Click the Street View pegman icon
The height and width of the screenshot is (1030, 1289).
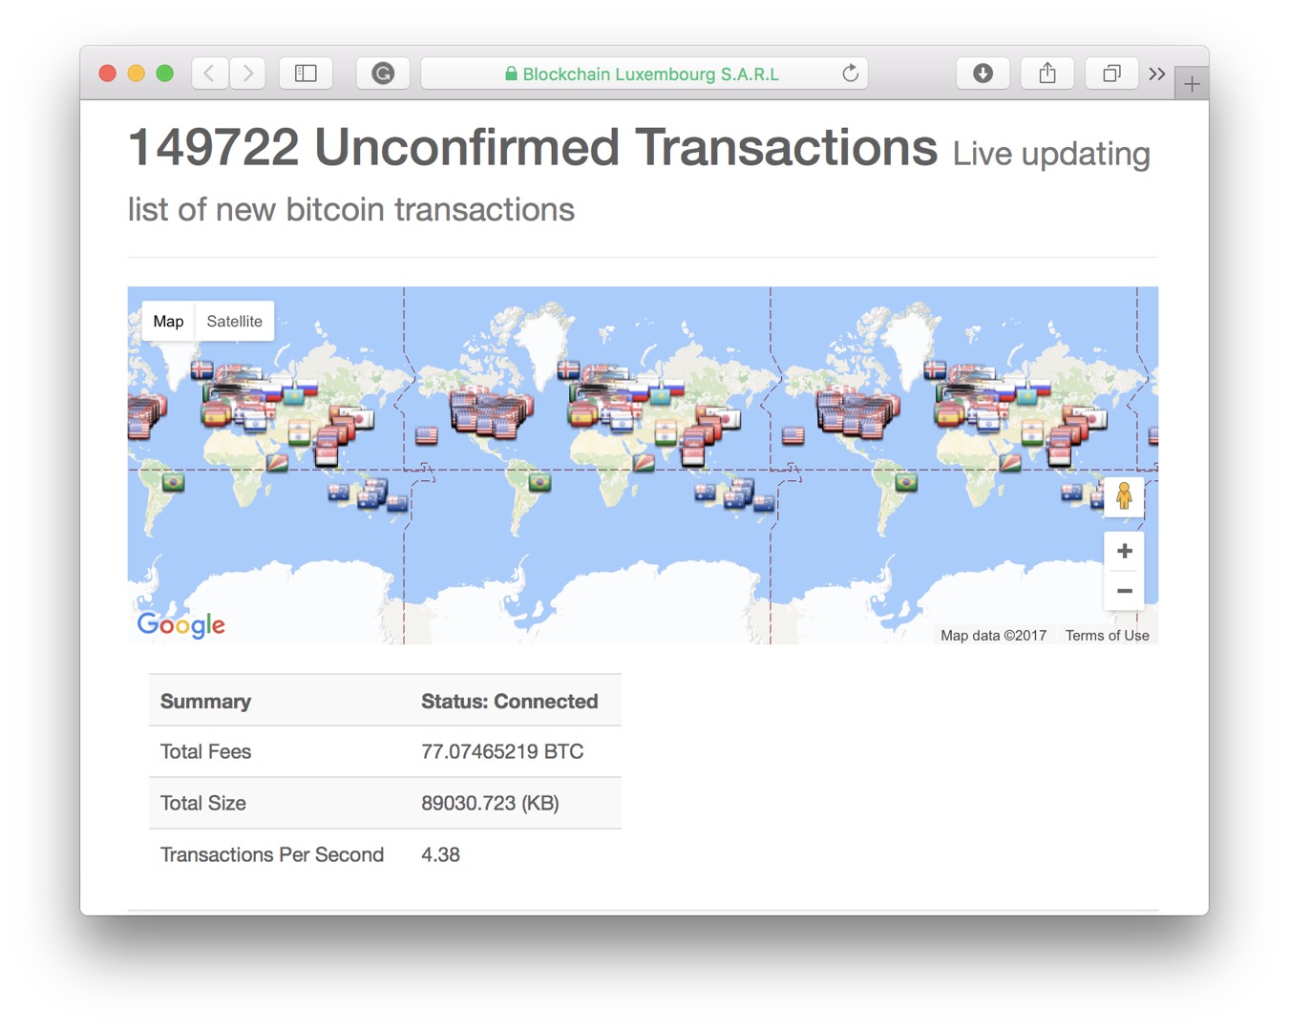click(x=1124, y=495)
